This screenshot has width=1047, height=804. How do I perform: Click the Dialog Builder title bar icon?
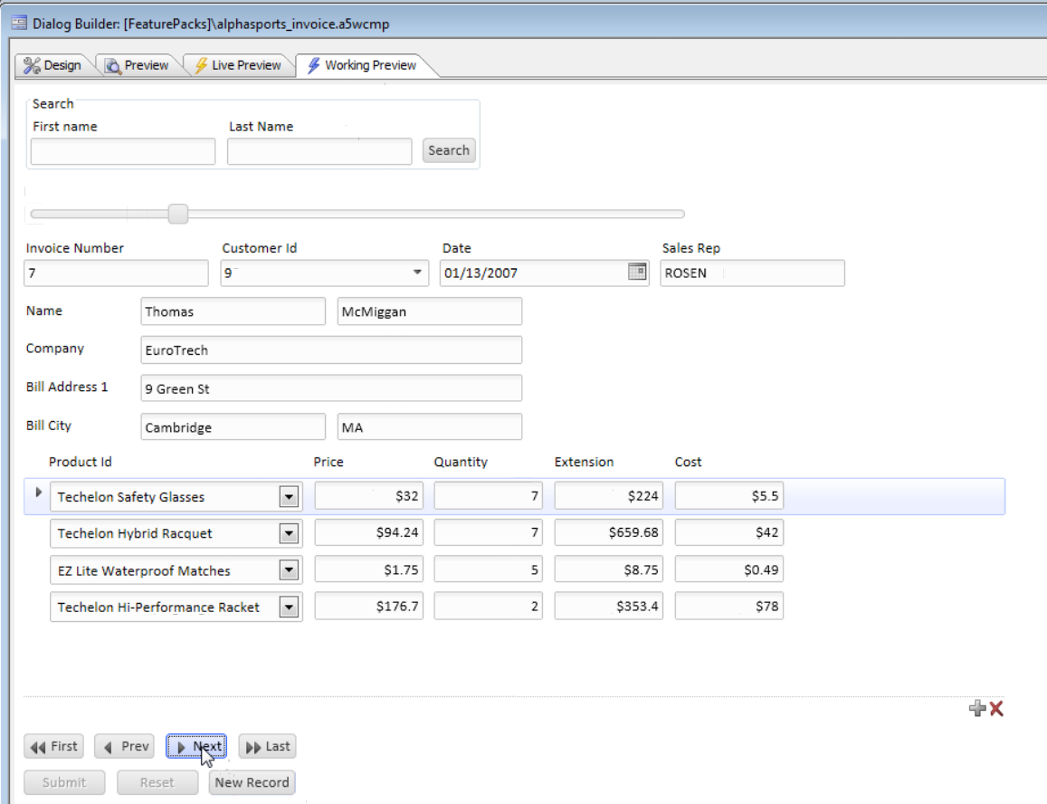tap(19, 24)
